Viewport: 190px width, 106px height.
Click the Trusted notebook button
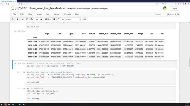[158, 14]
